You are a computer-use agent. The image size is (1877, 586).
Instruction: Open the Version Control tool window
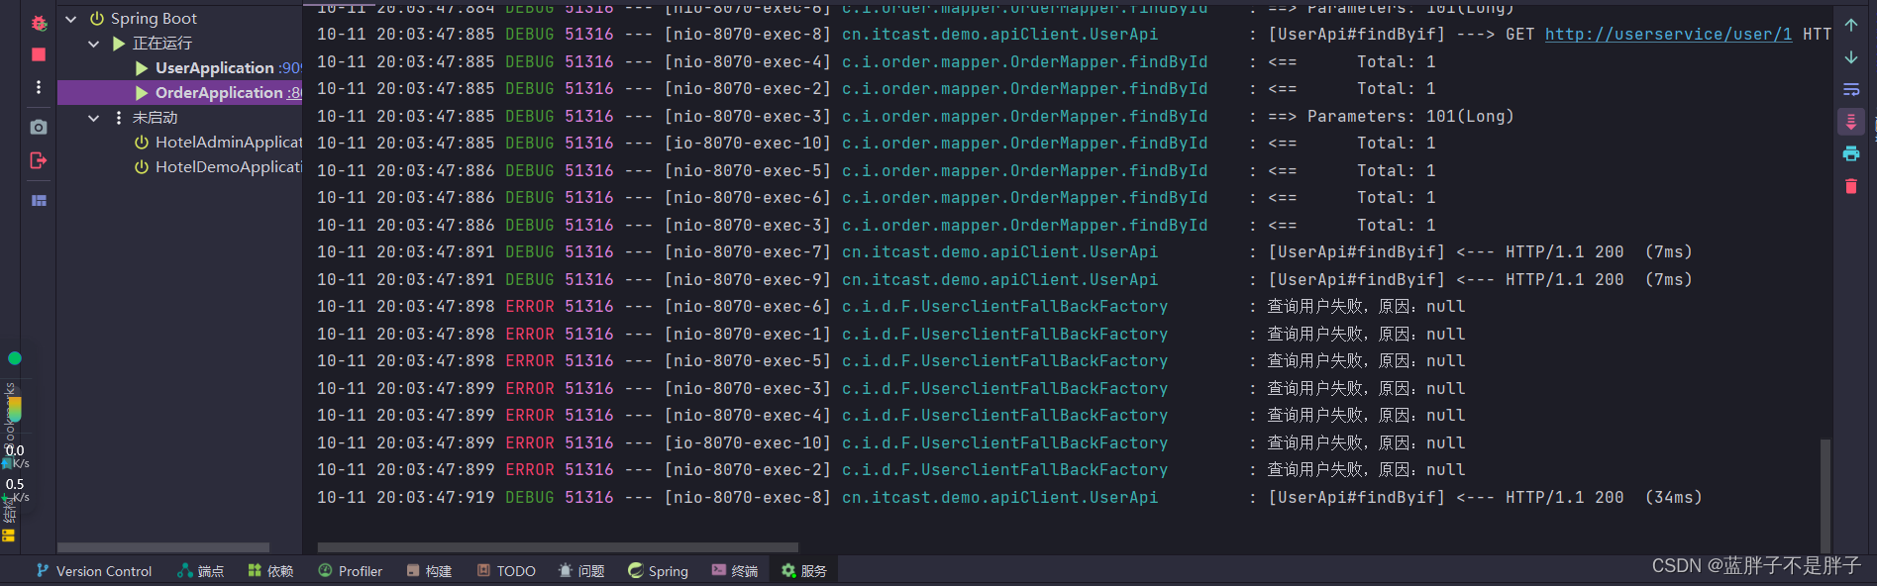point(93,571)
